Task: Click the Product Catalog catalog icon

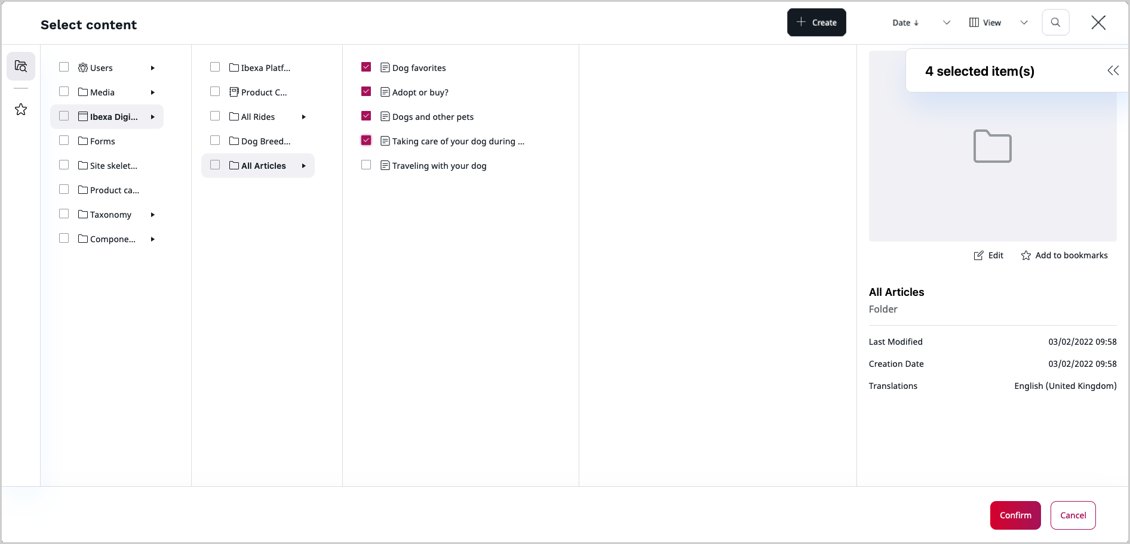Action: click(x=233, y=92)
